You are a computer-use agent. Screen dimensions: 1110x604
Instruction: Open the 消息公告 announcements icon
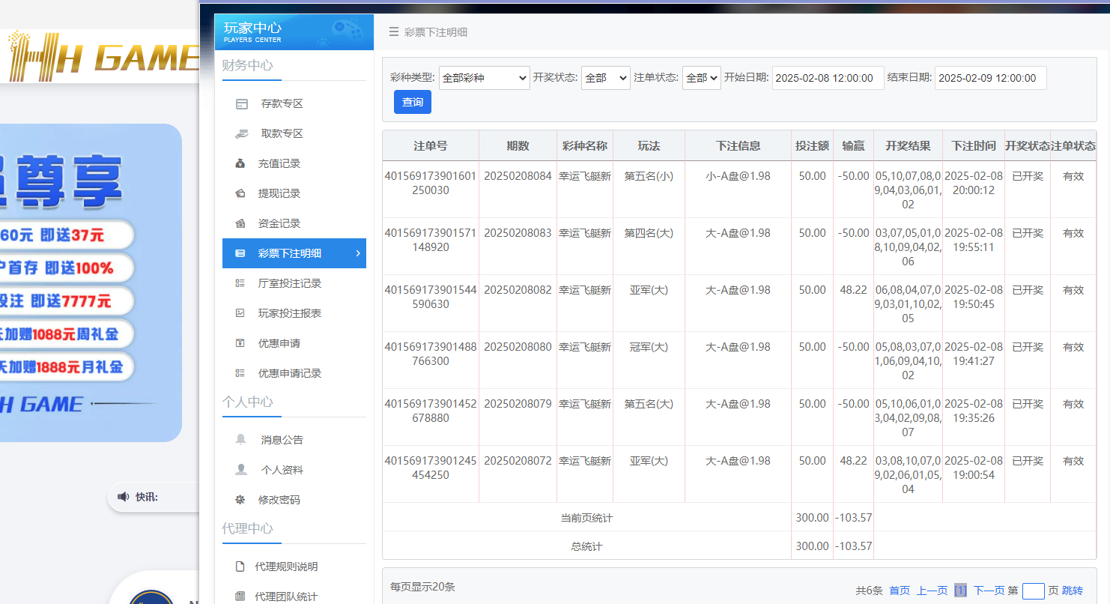coord(240,439)
